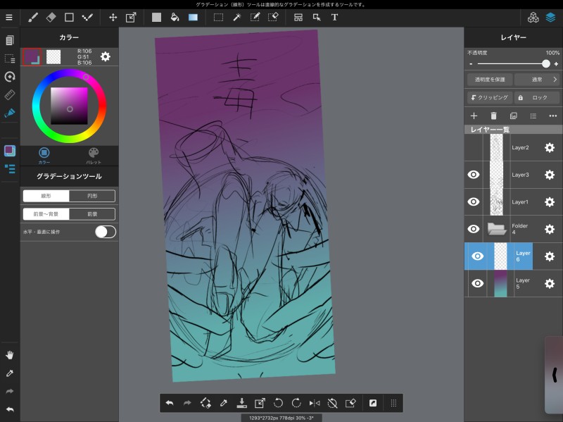The height and width of the screenshot is (422, 563).
Task: Select the Selection Eraser tool
Action: 273,17
